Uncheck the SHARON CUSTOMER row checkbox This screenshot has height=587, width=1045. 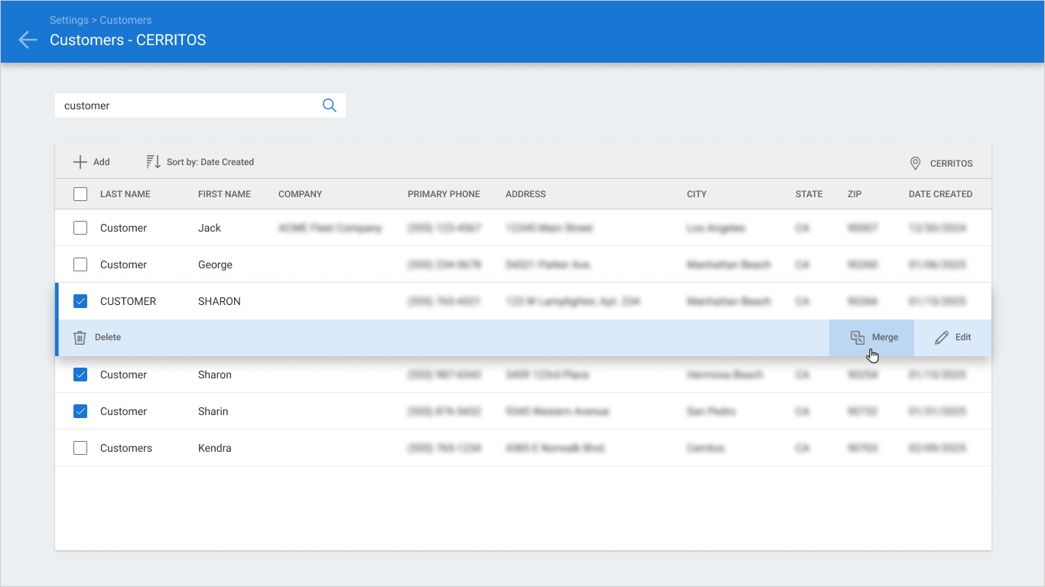pos(80,301)
